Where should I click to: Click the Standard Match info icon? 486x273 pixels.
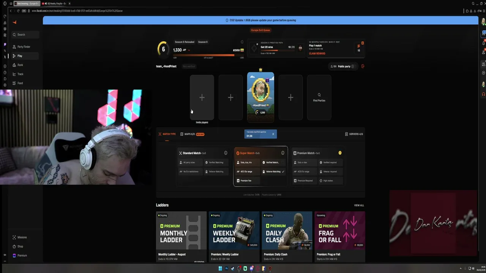pos(226,153)
